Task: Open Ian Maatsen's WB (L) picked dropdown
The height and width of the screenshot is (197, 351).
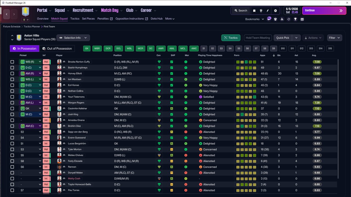Action: pos(30,79)
